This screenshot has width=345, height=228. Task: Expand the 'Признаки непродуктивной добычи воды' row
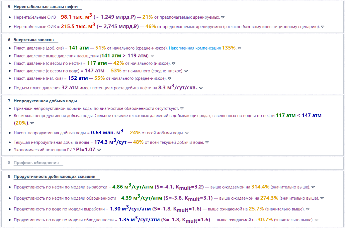[x=182, y=108]
